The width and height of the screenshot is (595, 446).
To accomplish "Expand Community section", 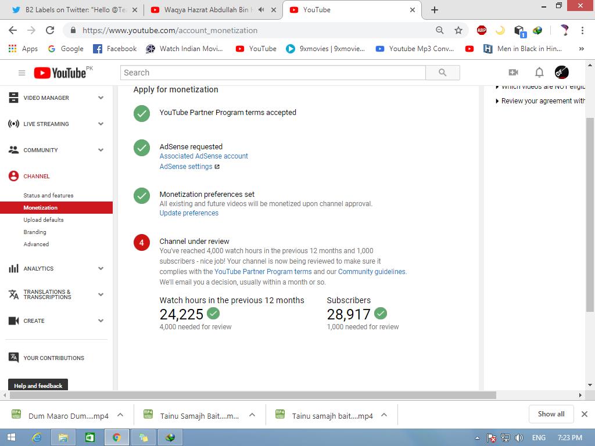I will tap(101, 150).
